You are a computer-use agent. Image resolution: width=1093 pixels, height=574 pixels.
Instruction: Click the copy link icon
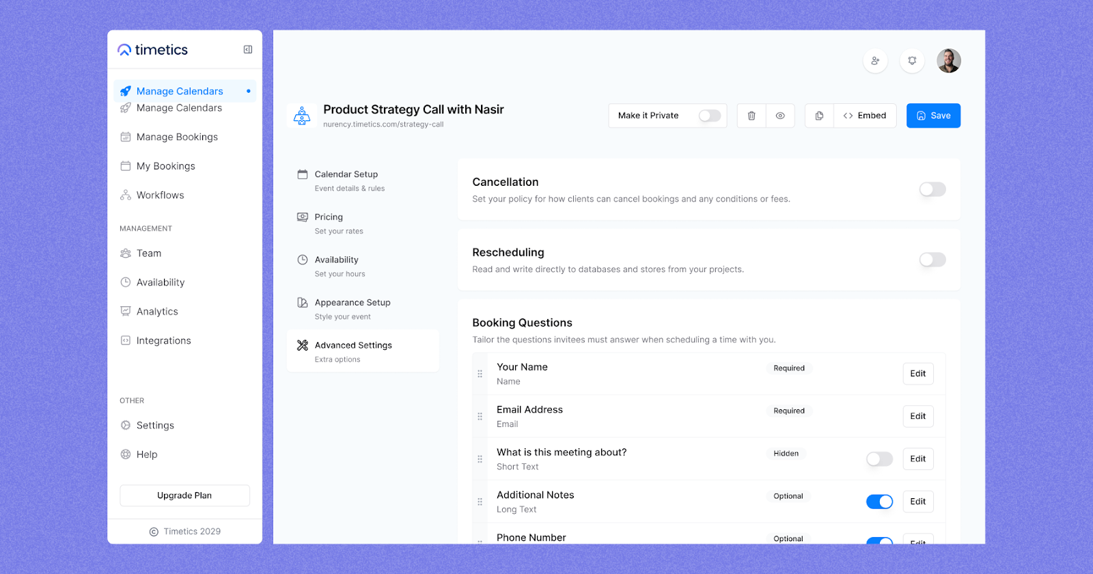pyautogui.click(x=819, y=115)
